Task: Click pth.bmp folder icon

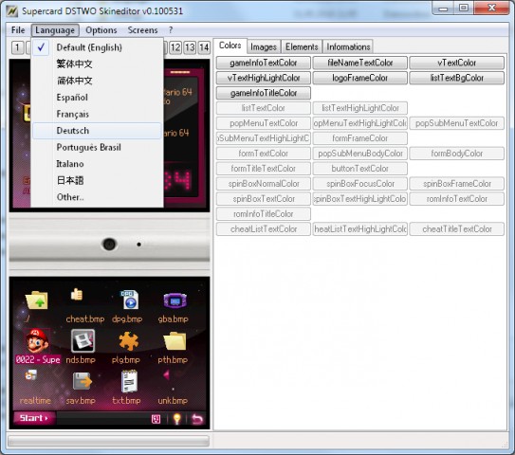Action: [175, 341]
